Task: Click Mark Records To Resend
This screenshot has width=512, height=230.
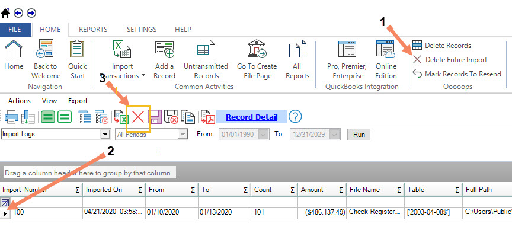Action: point(457,74)
